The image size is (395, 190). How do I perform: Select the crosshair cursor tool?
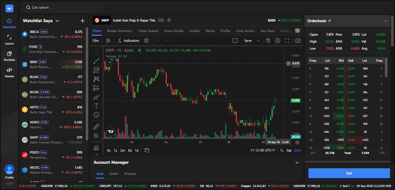(96, 52)
